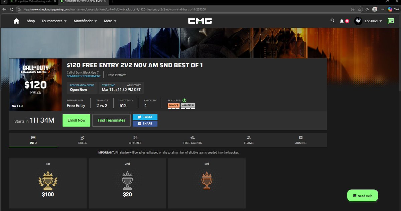Click the TWEET button

145,117
